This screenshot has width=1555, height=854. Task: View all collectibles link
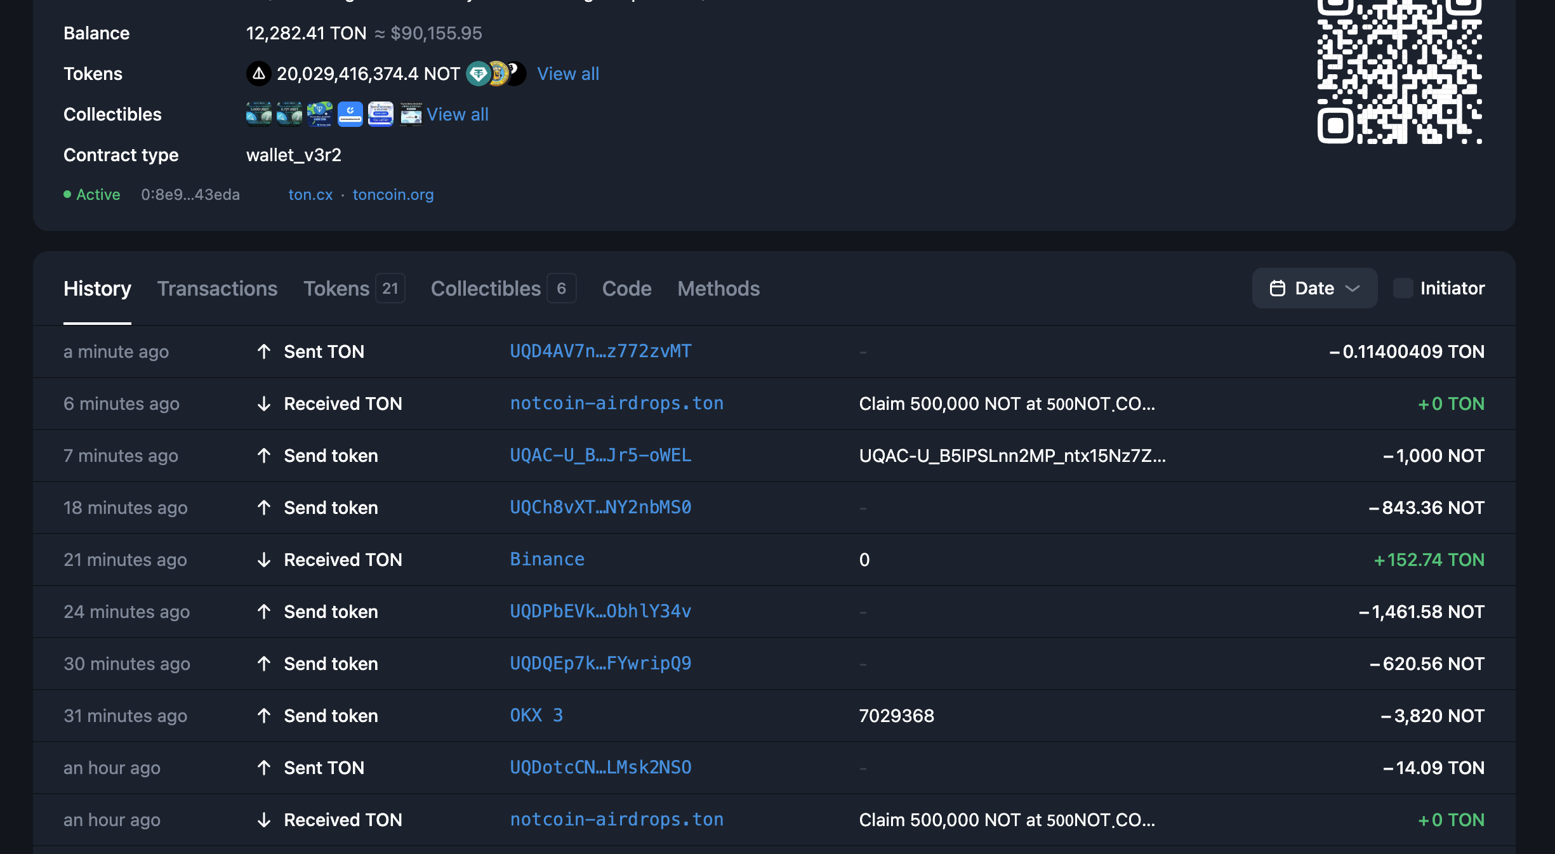coord(457,114)
